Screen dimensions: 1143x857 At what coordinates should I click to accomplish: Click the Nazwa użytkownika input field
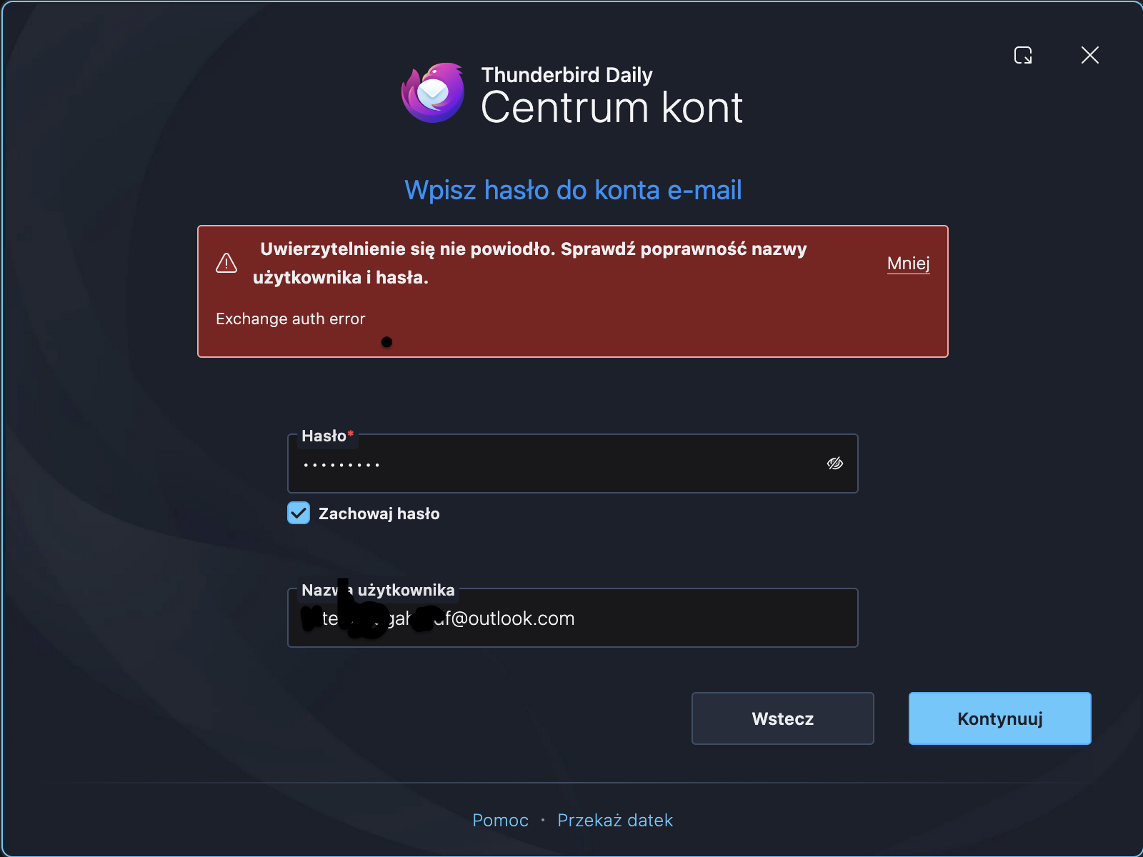click(573, 618)
